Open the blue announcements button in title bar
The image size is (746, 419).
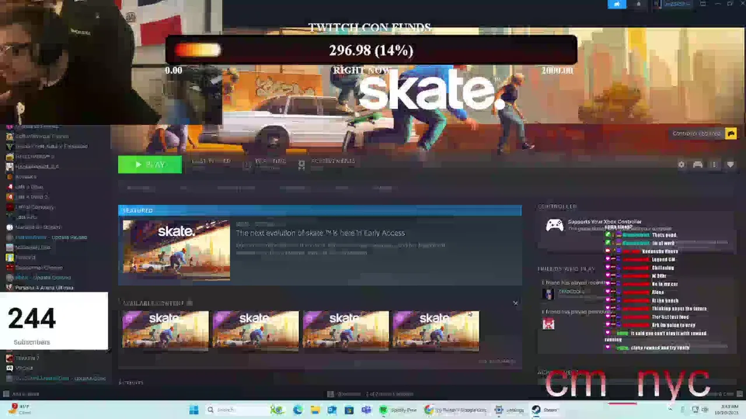617,4
